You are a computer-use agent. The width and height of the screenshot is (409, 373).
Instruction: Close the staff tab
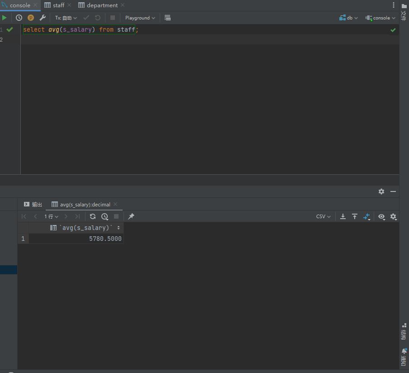[69, 5]
